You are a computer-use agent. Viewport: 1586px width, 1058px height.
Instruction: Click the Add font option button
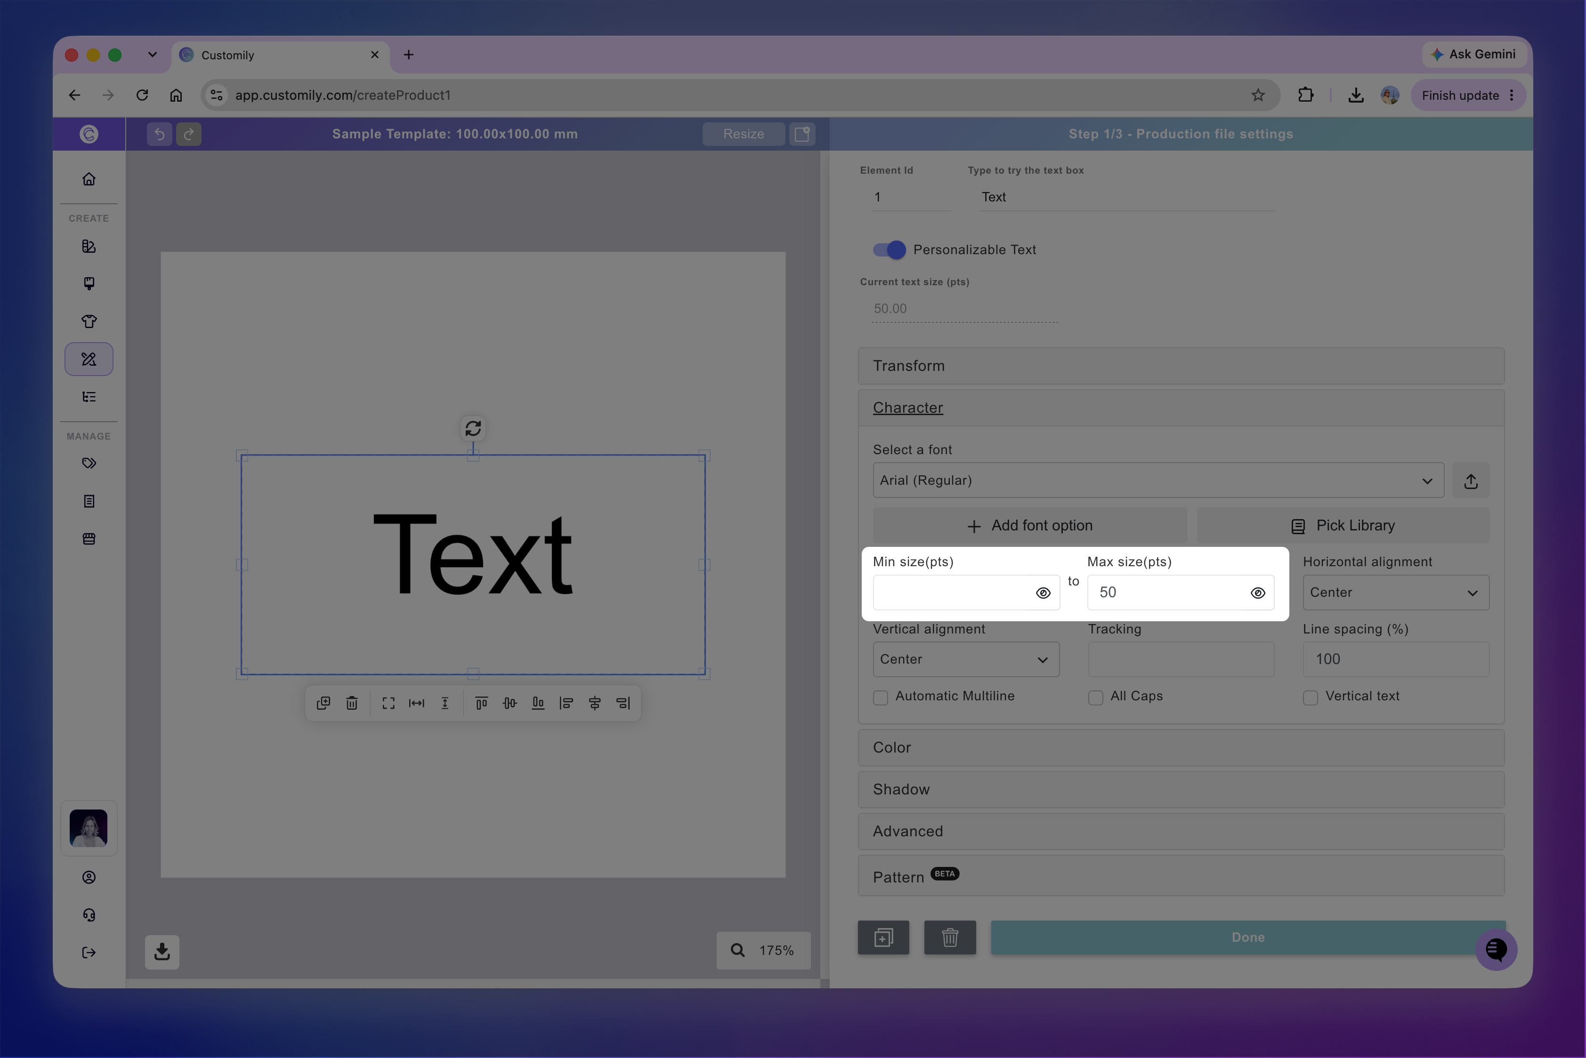coord(1030,526)
